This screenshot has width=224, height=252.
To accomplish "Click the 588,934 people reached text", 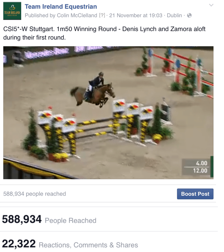I will coord(35,194).
